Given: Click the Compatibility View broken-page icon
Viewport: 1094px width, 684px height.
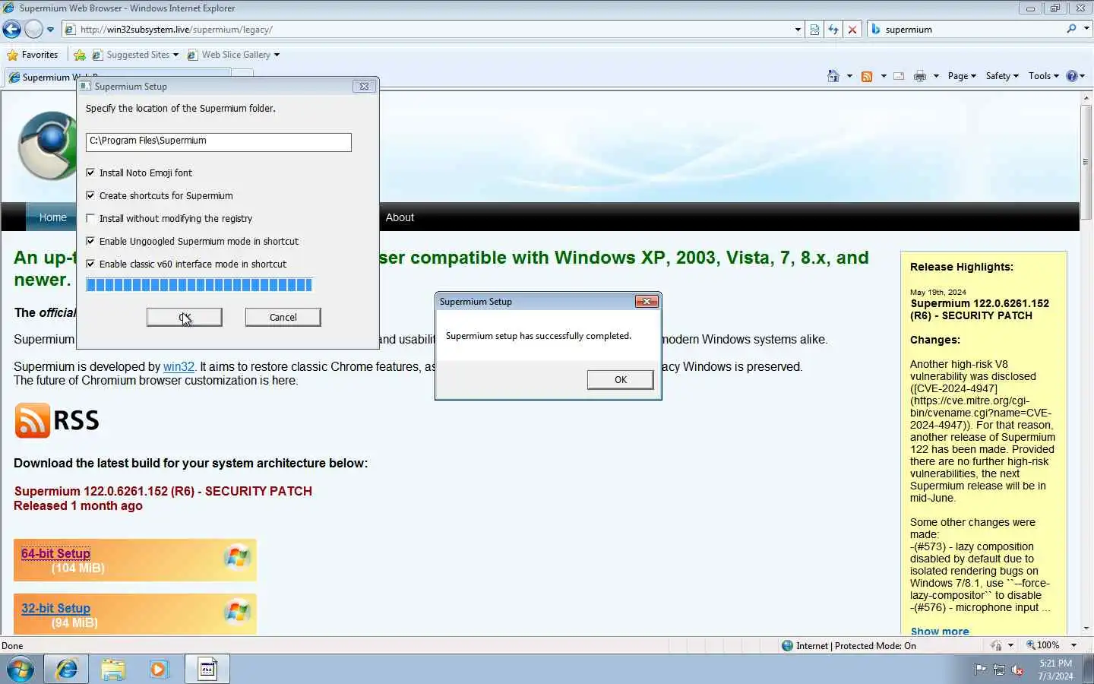Looking at the screenshot, I should 814,30.
